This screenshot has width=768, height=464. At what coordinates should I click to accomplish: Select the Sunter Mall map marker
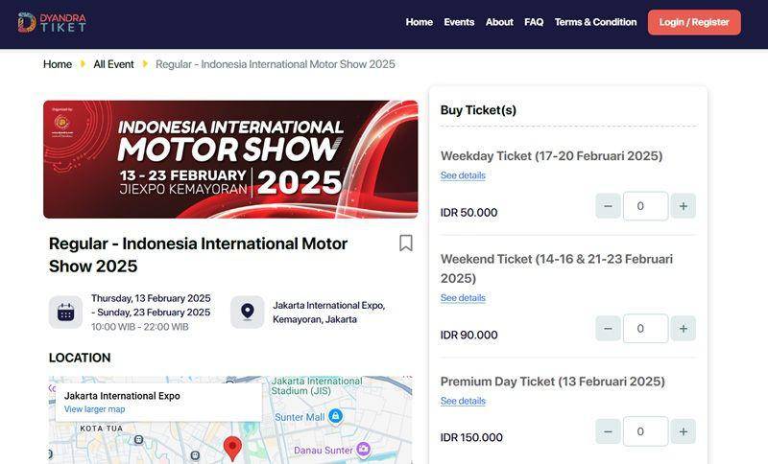[335, 417]
